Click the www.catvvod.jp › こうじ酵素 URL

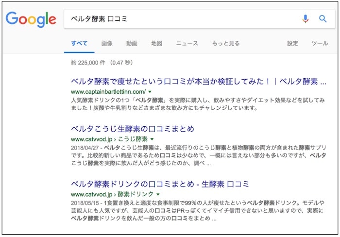point(109,139)
